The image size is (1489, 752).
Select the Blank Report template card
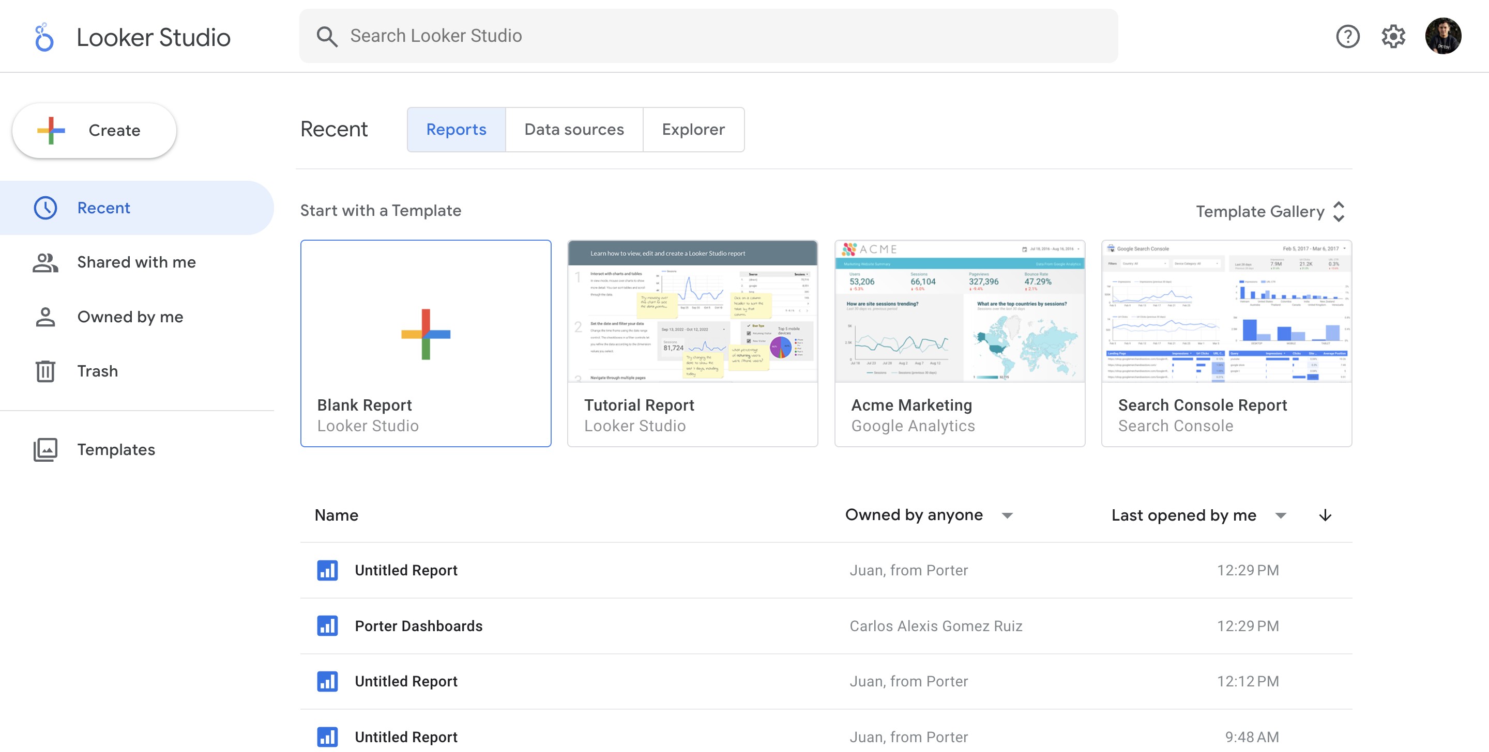[x=426, y=342]
